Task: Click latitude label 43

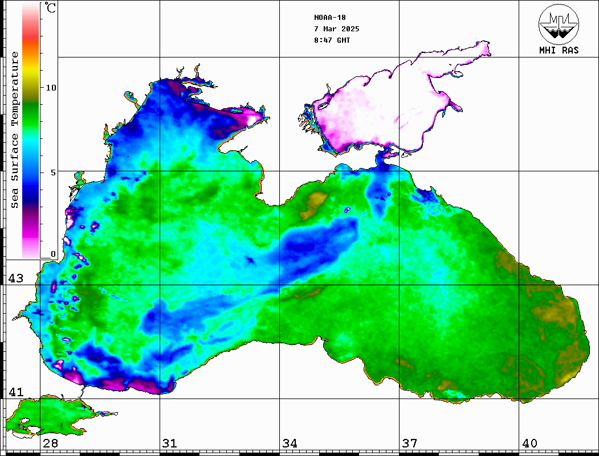Action: point(15,278)
